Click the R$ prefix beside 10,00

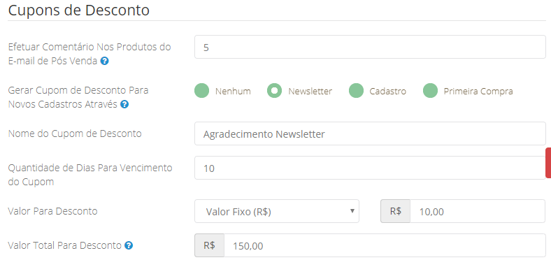click(x=395, y=211)
